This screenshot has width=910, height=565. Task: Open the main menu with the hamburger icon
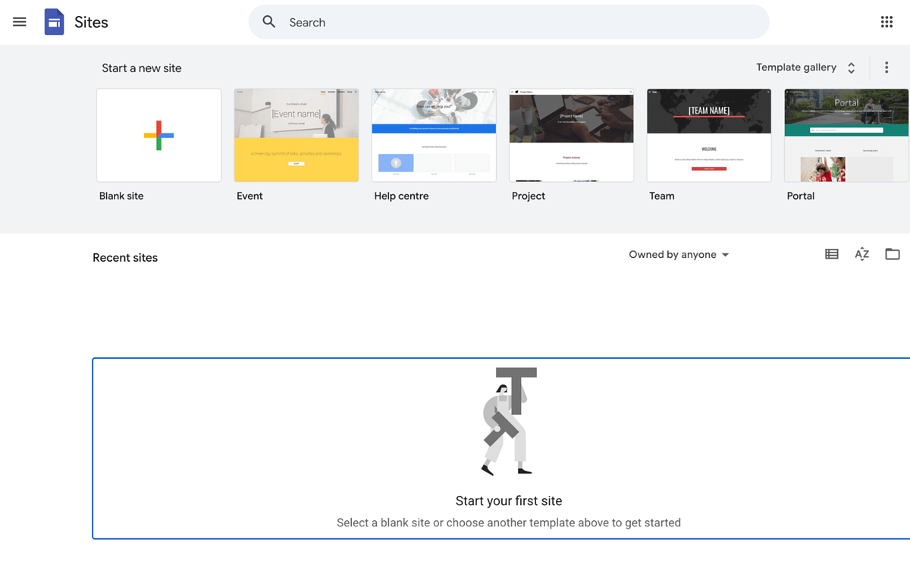pos(19,21)
